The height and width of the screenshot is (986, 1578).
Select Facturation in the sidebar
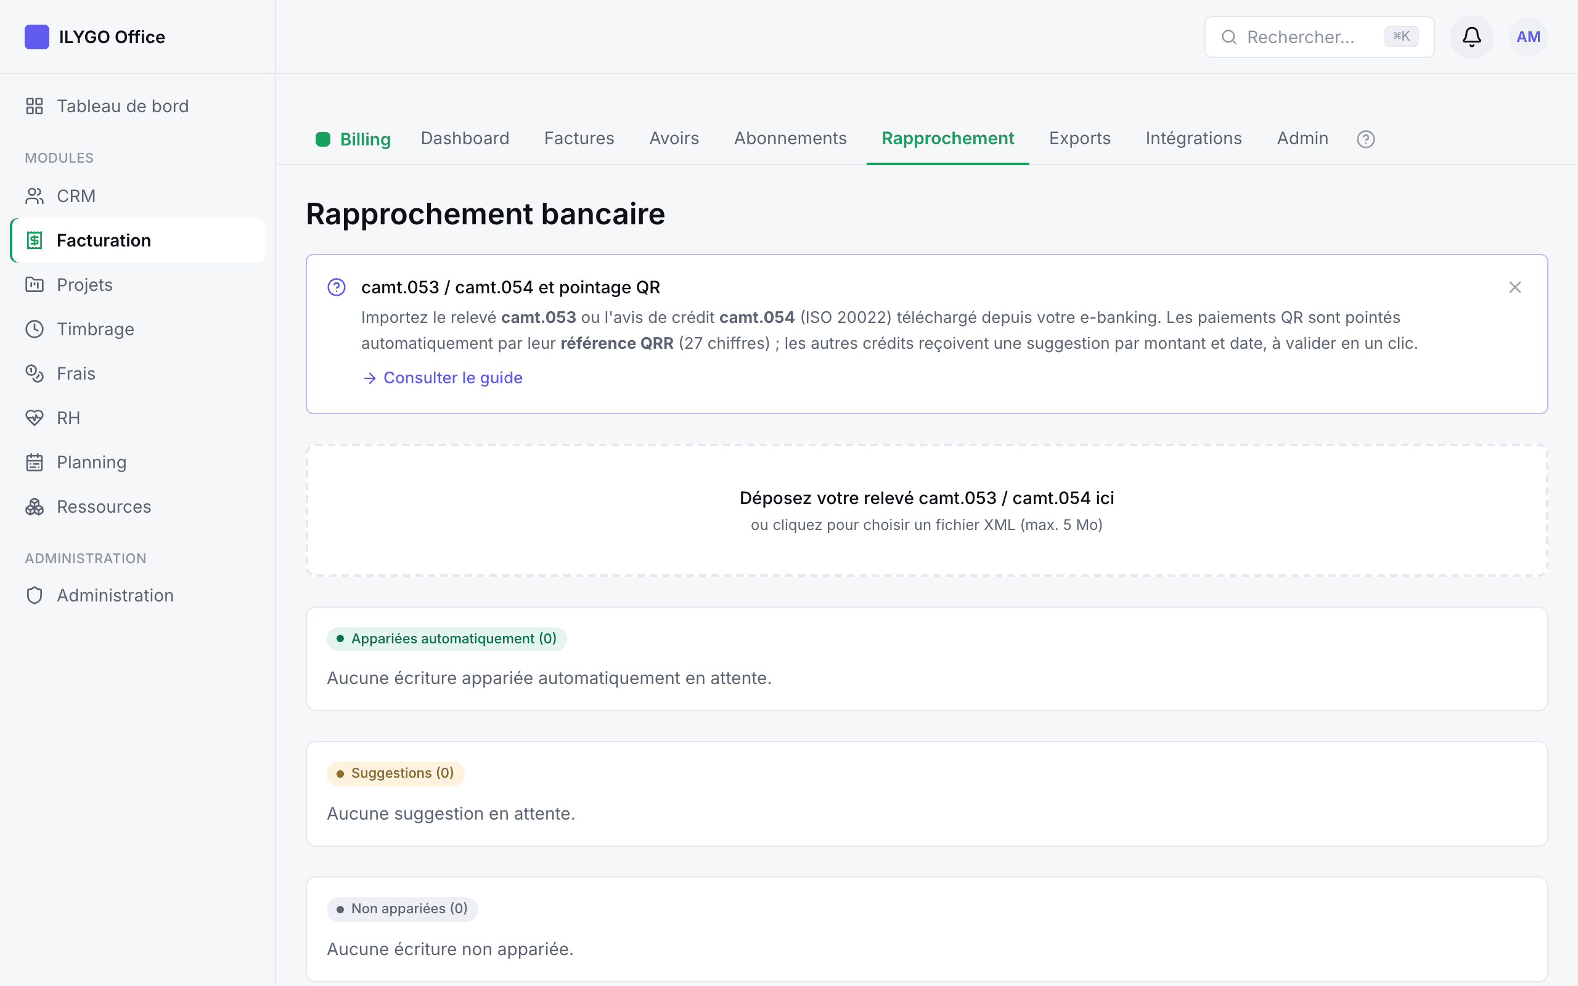click(x=137, y=240)
